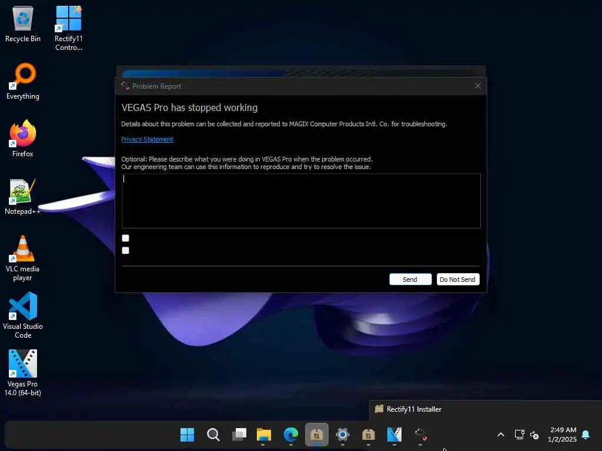Open the Notepad++ desktop shortcut
Viewport: 602px width, 451px height.
click(x=23, y=196)
